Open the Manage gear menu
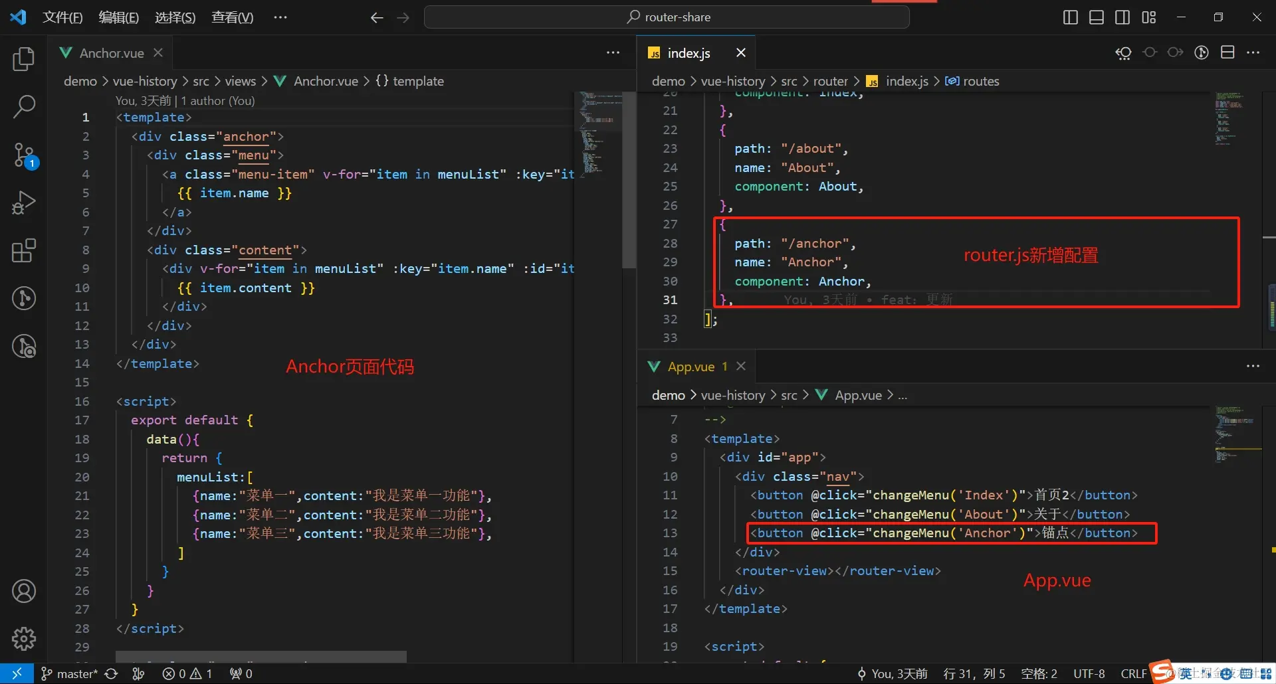This screenshot has width=1276, height=684. [24, 639]
